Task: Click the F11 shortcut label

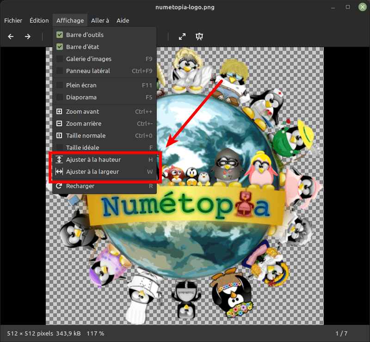Action: click(147, 85)
